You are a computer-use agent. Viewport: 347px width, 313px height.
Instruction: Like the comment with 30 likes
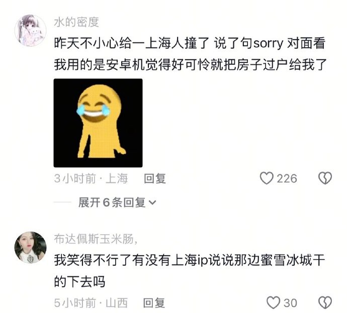[x=273, y=302]
